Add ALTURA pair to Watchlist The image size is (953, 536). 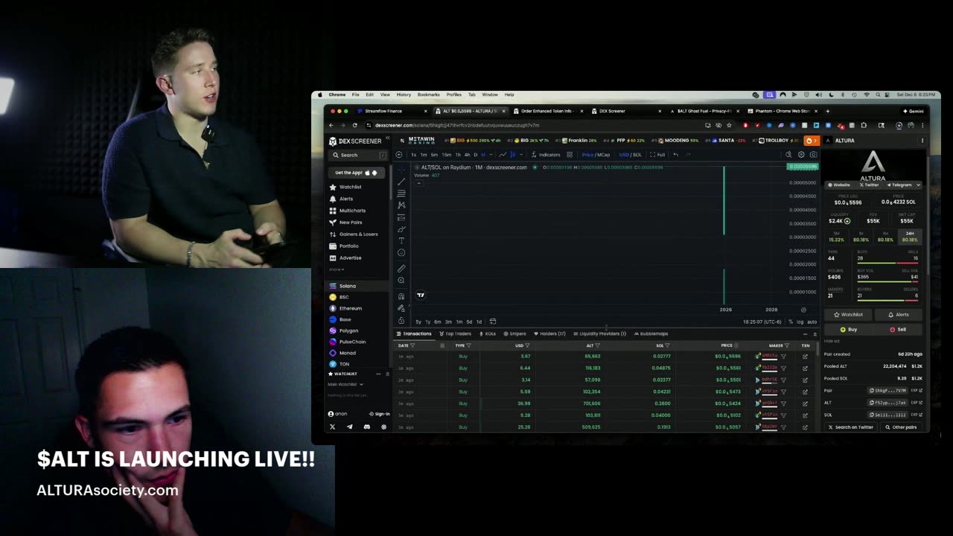[x=848, y=314]
